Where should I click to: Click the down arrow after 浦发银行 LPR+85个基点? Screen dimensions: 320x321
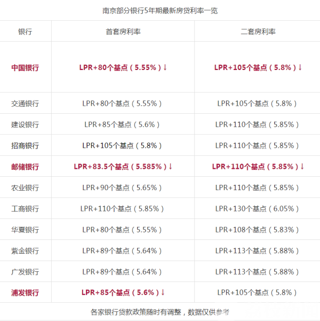click(163, 293)
